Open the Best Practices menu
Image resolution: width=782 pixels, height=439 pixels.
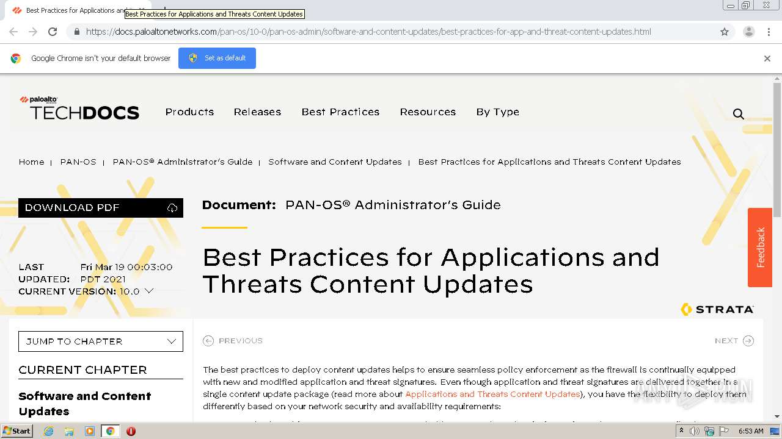pos(340,112)
